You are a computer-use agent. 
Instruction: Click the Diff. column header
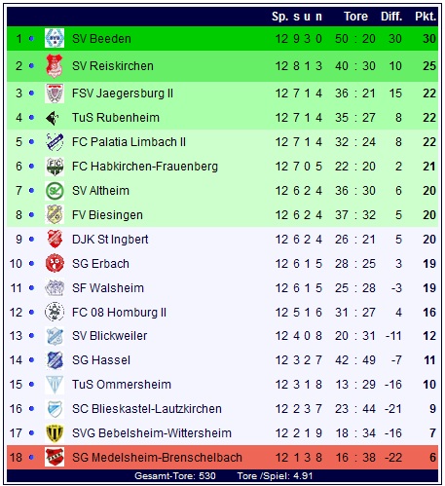pos(391,17)
